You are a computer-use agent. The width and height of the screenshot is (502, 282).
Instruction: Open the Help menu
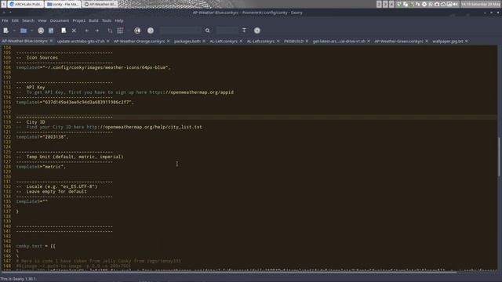119,20
